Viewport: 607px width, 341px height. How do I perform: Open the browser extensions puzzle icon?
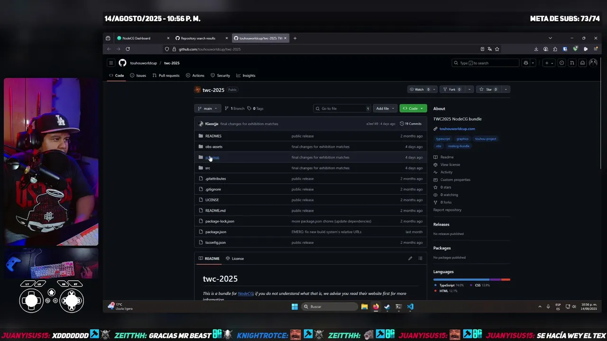pyautogui.click(x=555, y=49)
